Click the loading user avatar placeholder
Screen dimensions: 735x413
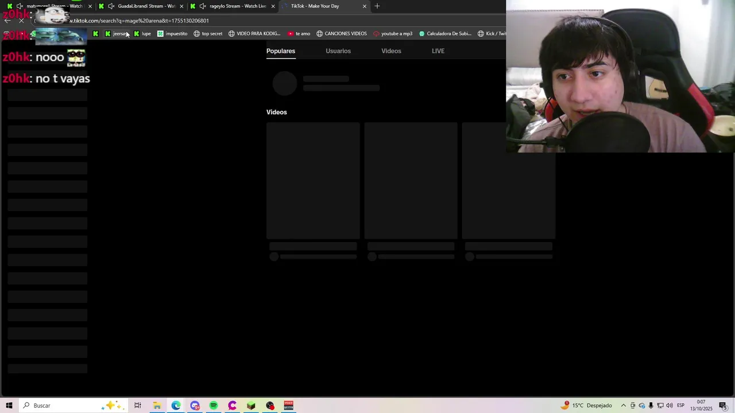pyautogui.click(x=284, y=84)
